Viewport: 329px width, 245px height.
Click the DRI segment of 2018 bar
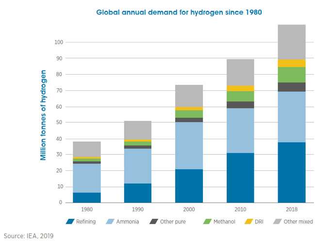291,63
